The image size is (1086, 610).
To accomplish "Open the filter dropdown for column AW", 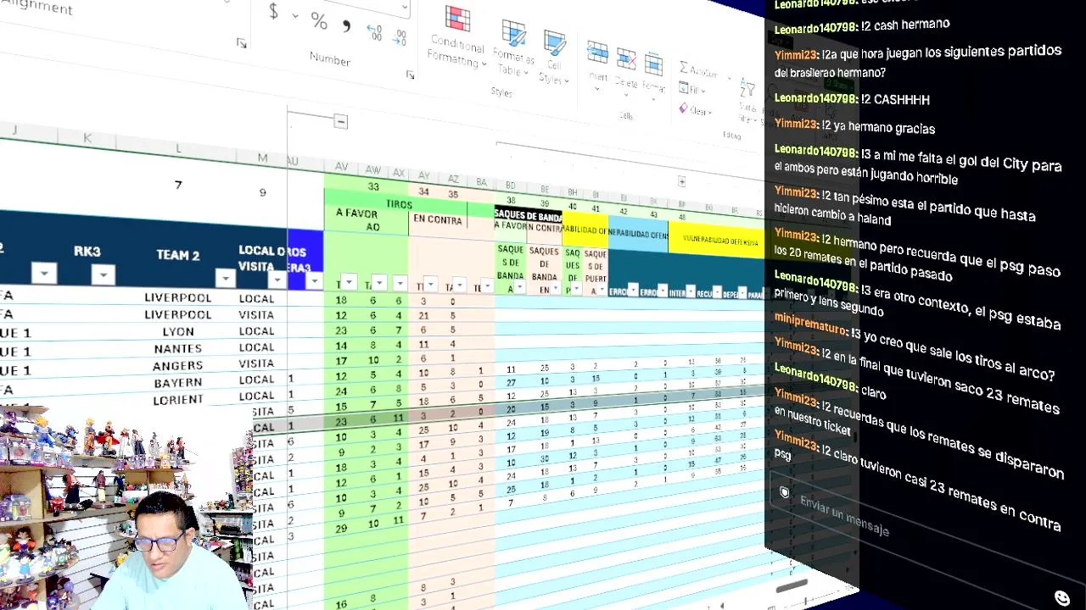I will point(379,282).
